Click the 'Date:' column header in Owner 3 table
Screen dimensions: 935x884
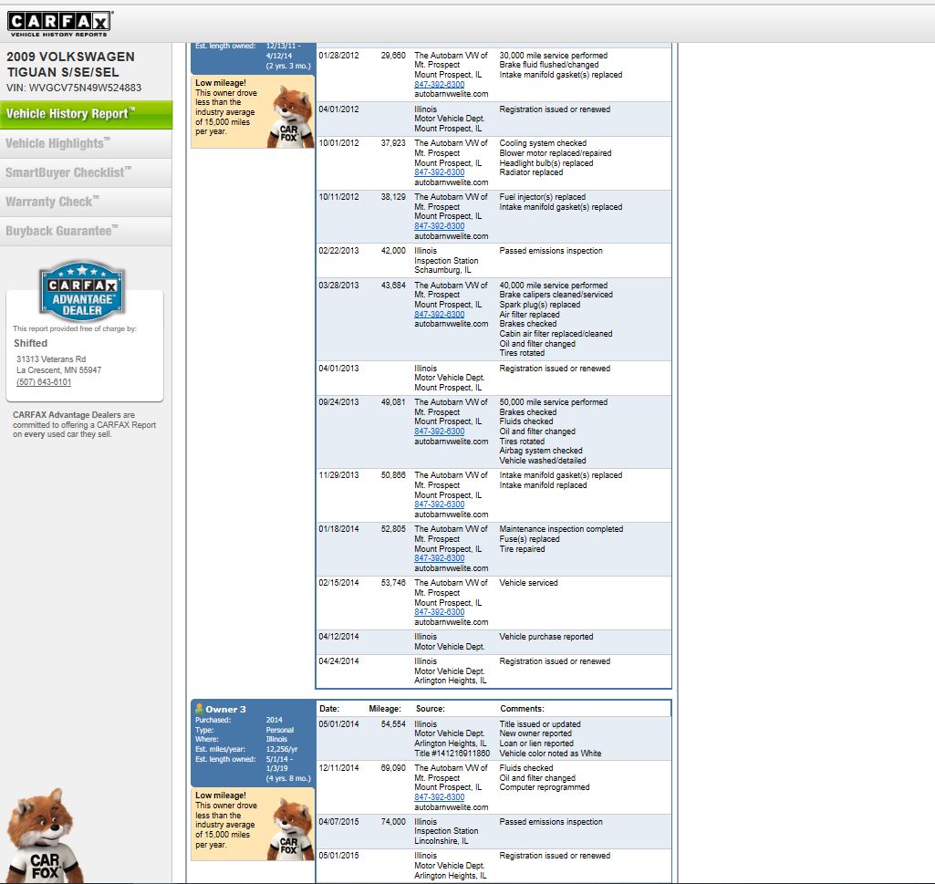coord(329,709)
